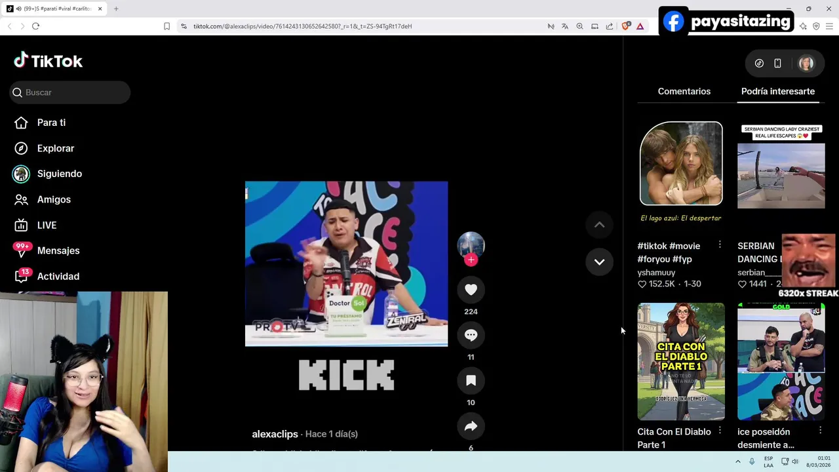Open the Cita Con El Diablo thumbnail
This screenshot has height=472, width=839.
click(x=681, y=361)
